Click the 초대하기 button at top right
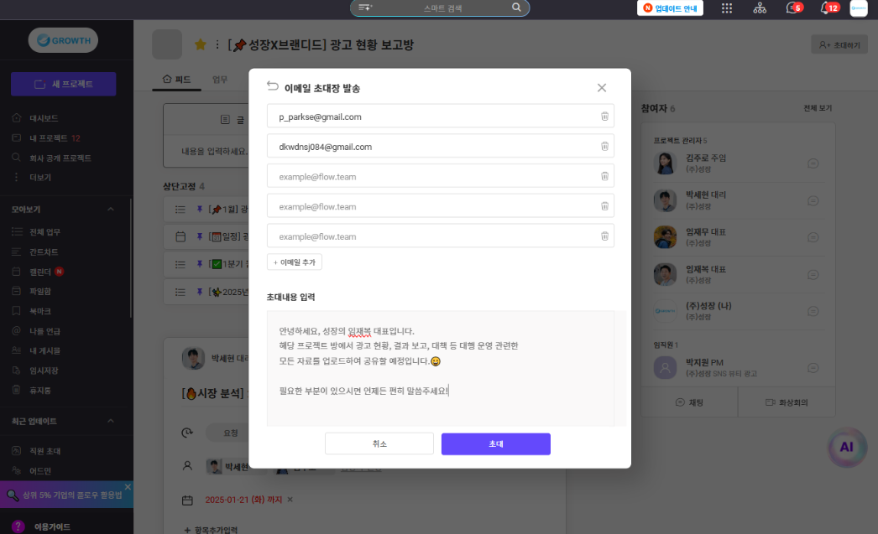This screenshot has width=878, height=534. 839,44
